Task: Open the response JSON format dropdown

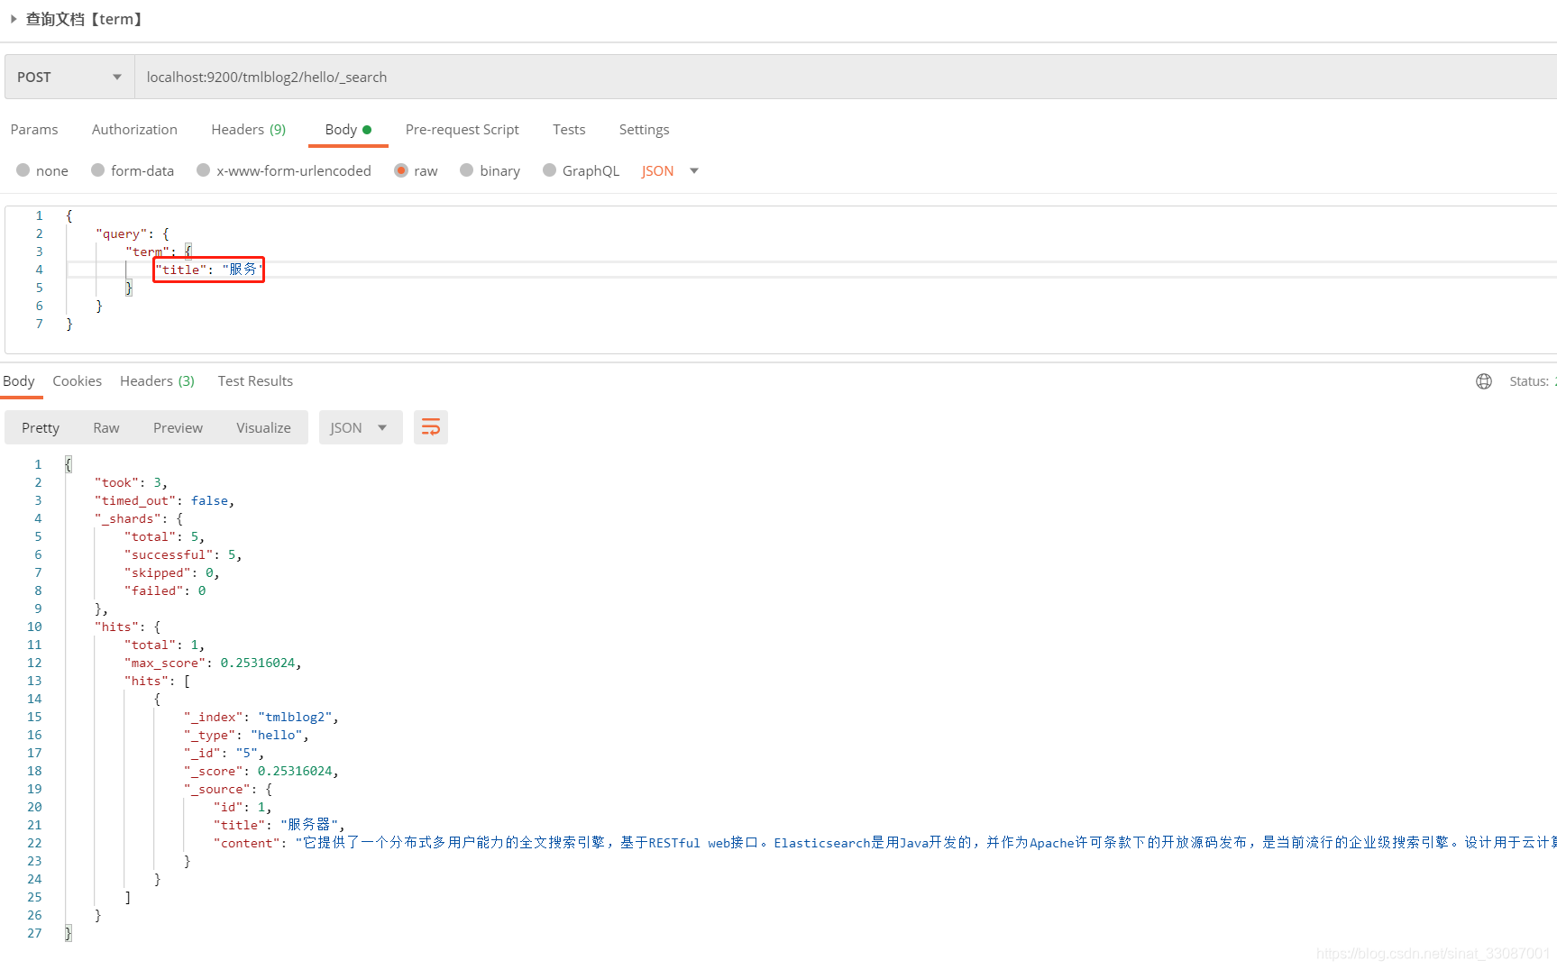Action: coord(360,427)
